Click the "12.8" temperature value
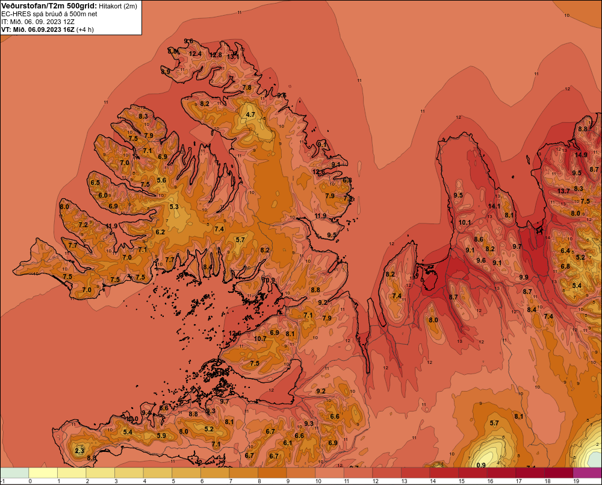 click(x=216, y=55)
